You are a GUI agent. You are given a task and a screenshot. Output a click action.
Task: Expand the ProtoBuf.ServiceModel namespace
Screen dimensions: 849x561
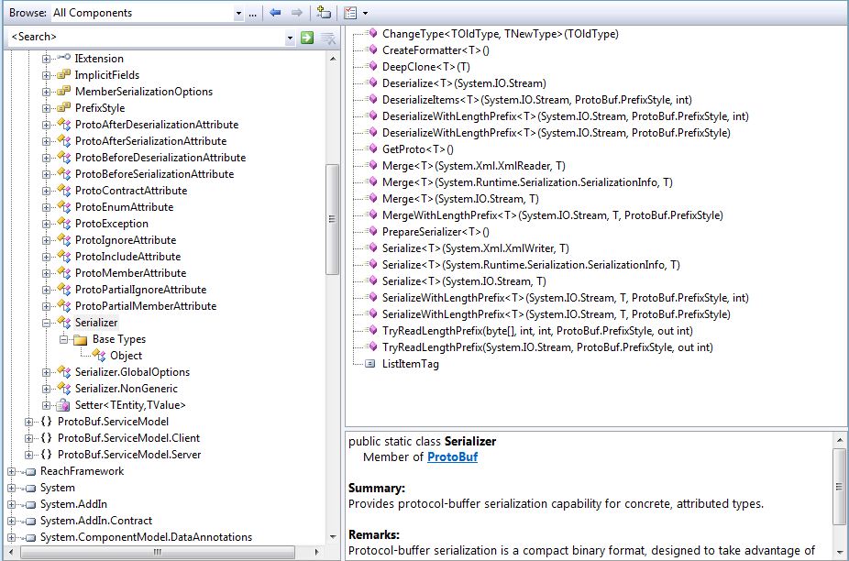coord(28,422)
